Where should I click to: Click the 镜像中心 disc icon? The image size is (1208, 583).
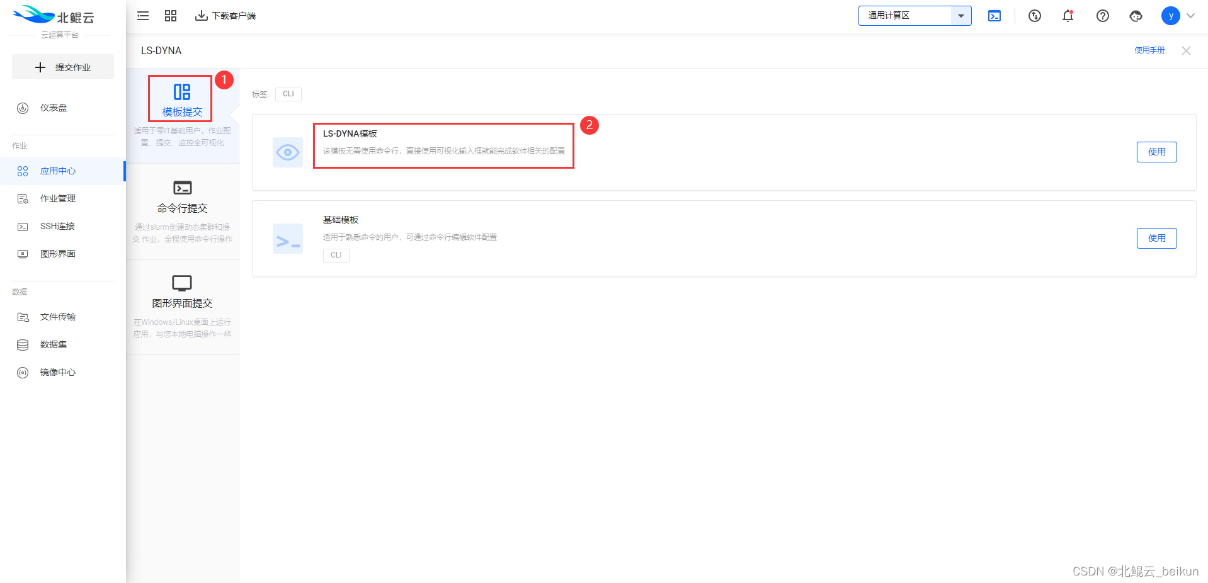pos(23,373)
